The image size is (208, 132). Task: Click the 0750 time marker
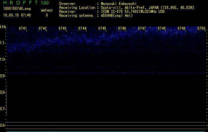pyautogui.click(x=201, y=28)
